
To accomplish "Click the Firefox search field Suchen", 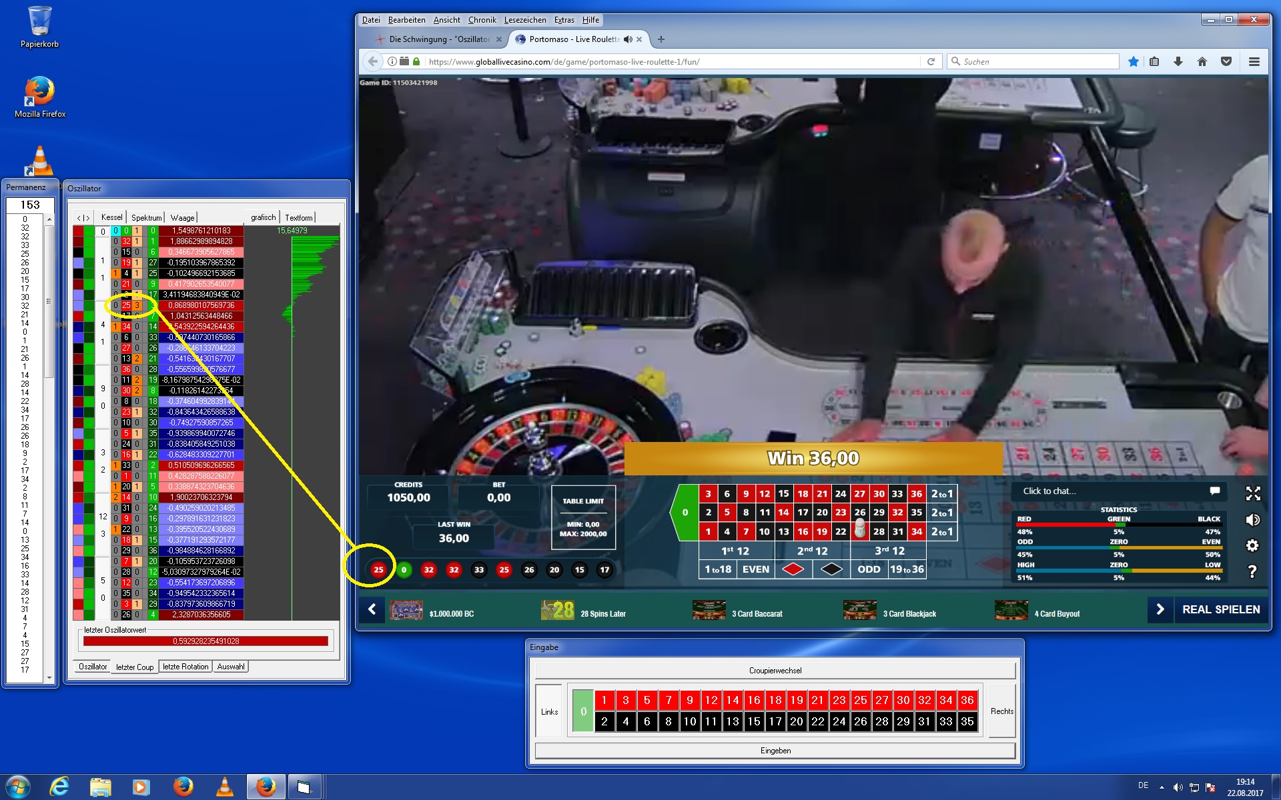I will click(x=1033, y=61).
